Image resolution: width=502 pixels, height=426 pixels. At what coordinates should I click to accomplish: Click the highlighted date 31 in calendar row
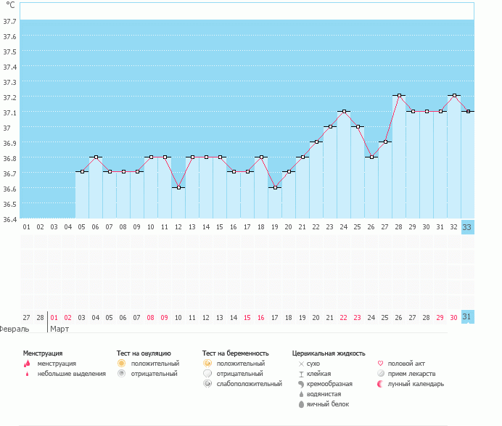pos(468,317)
